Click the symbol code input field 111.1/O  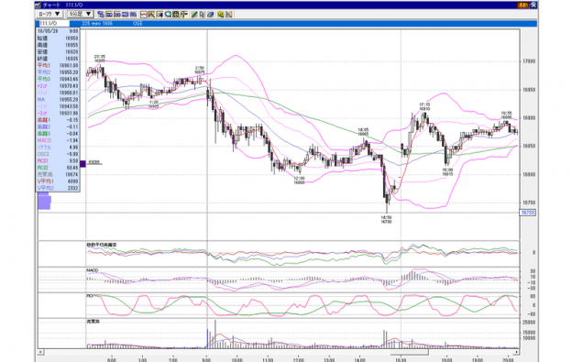tap(53, 23)
